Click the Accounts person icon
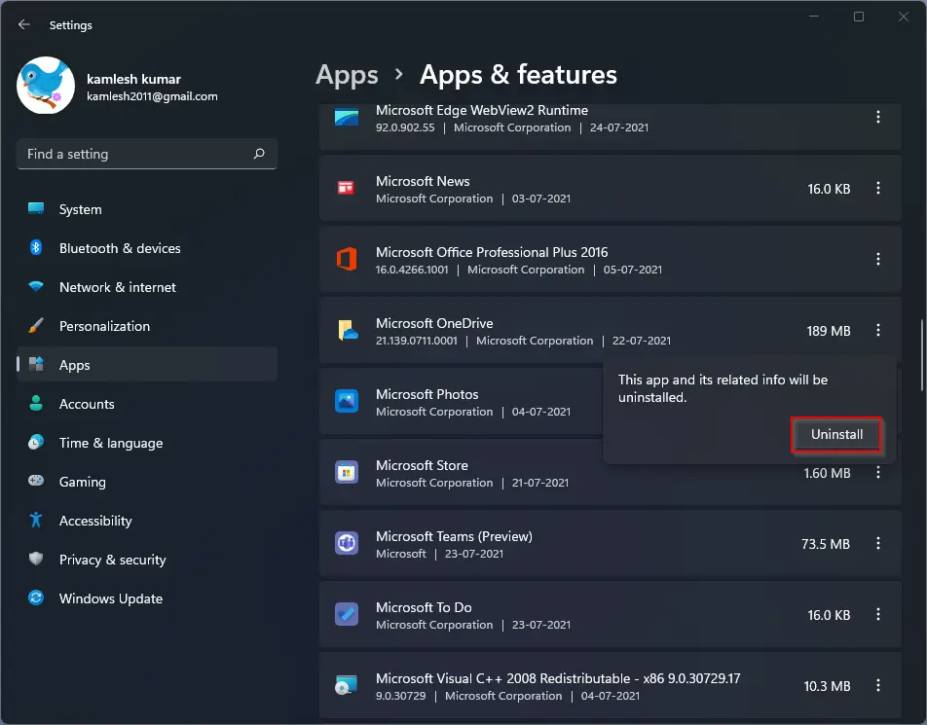 [36, 403]
